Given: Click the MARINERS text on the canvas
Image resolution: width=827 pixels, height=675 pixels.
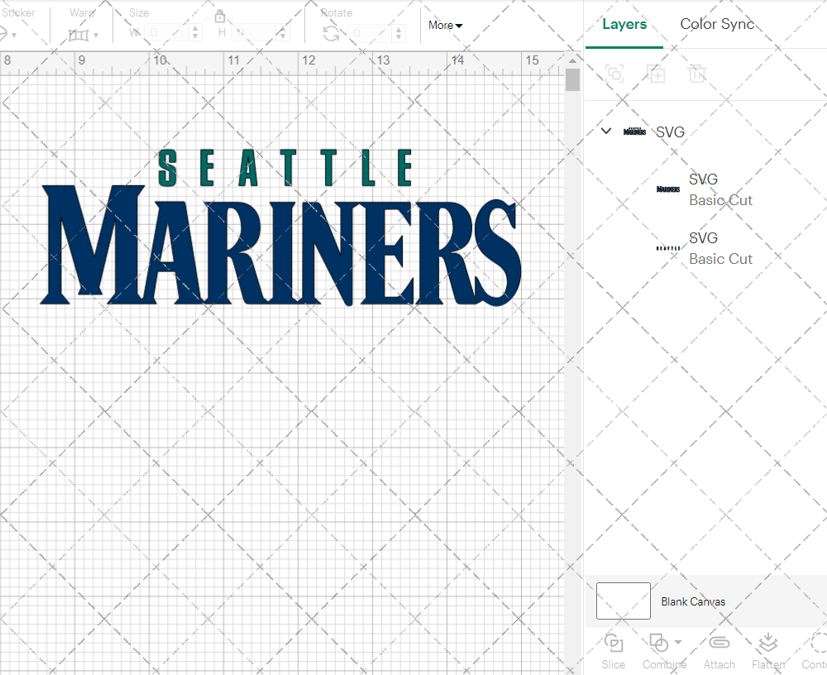Looking at the screenshot, I should click(281, 244).
